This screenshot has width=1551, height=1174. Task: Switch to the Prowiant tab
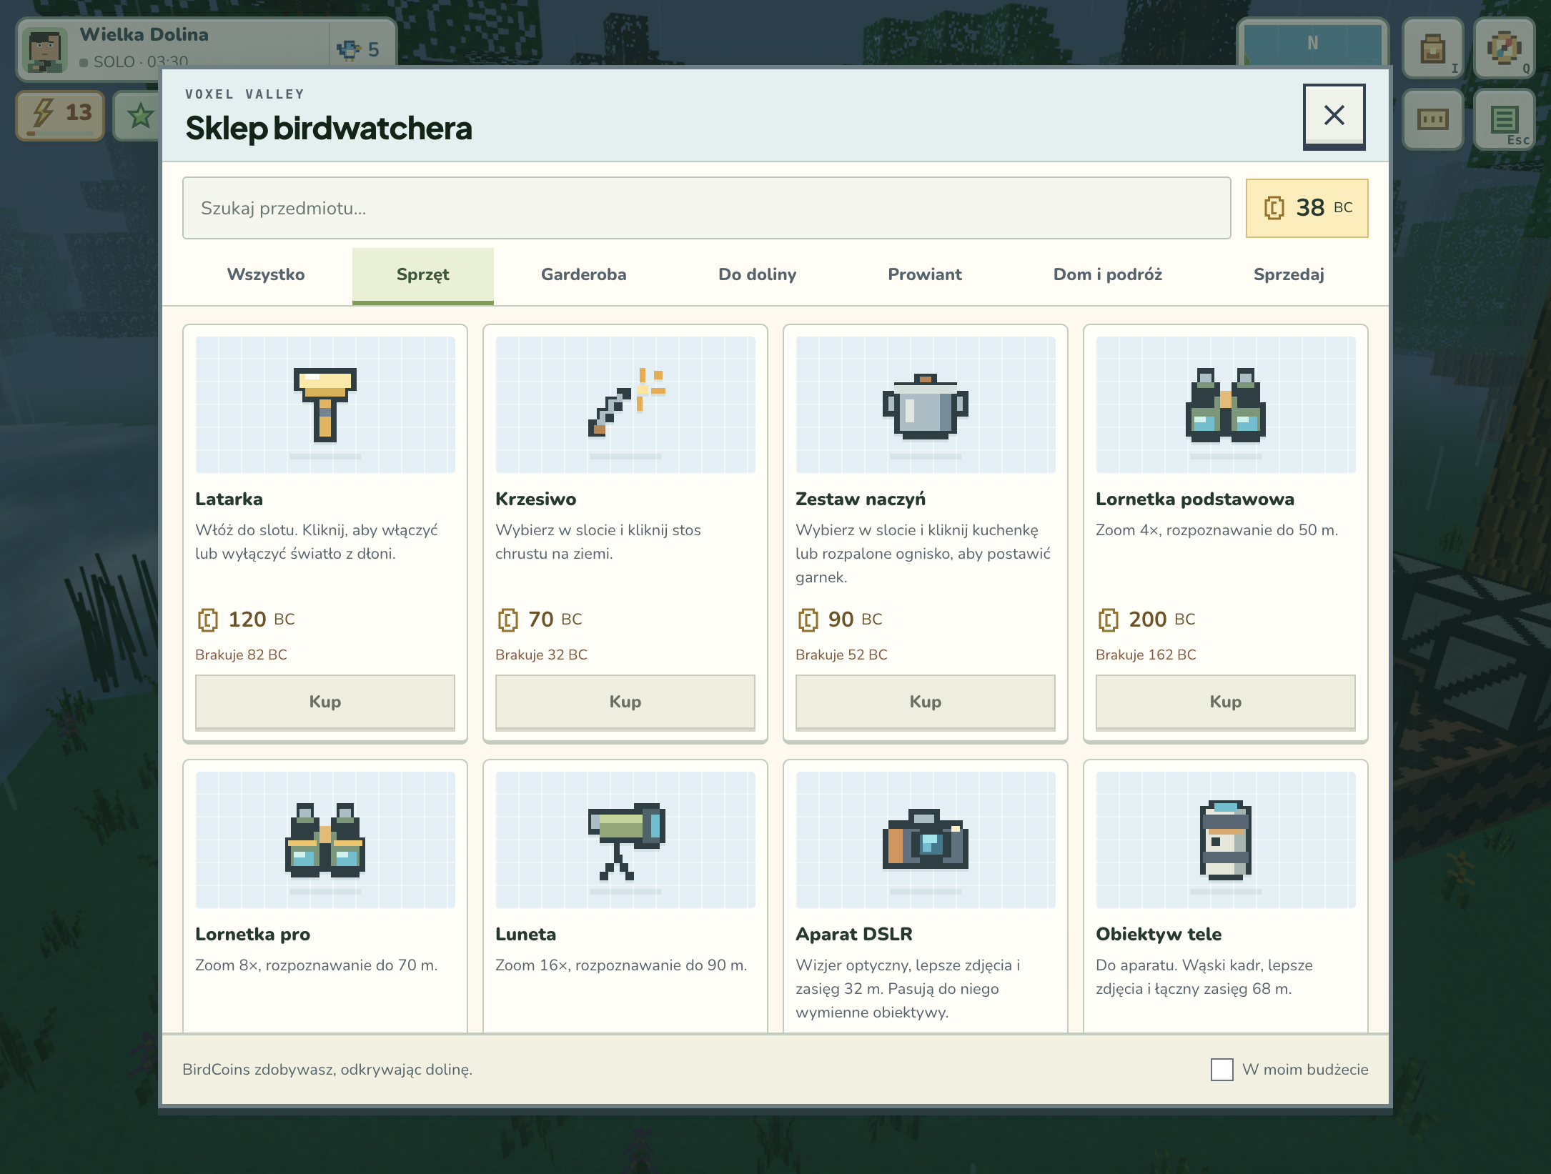point(925,275)
